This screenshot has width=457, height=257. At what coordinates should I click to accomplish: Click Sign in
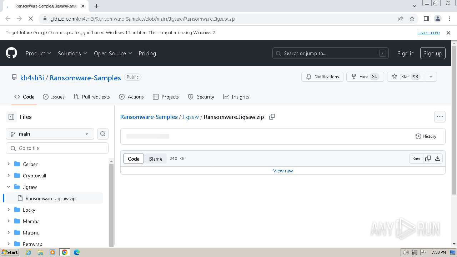(406, 53)
